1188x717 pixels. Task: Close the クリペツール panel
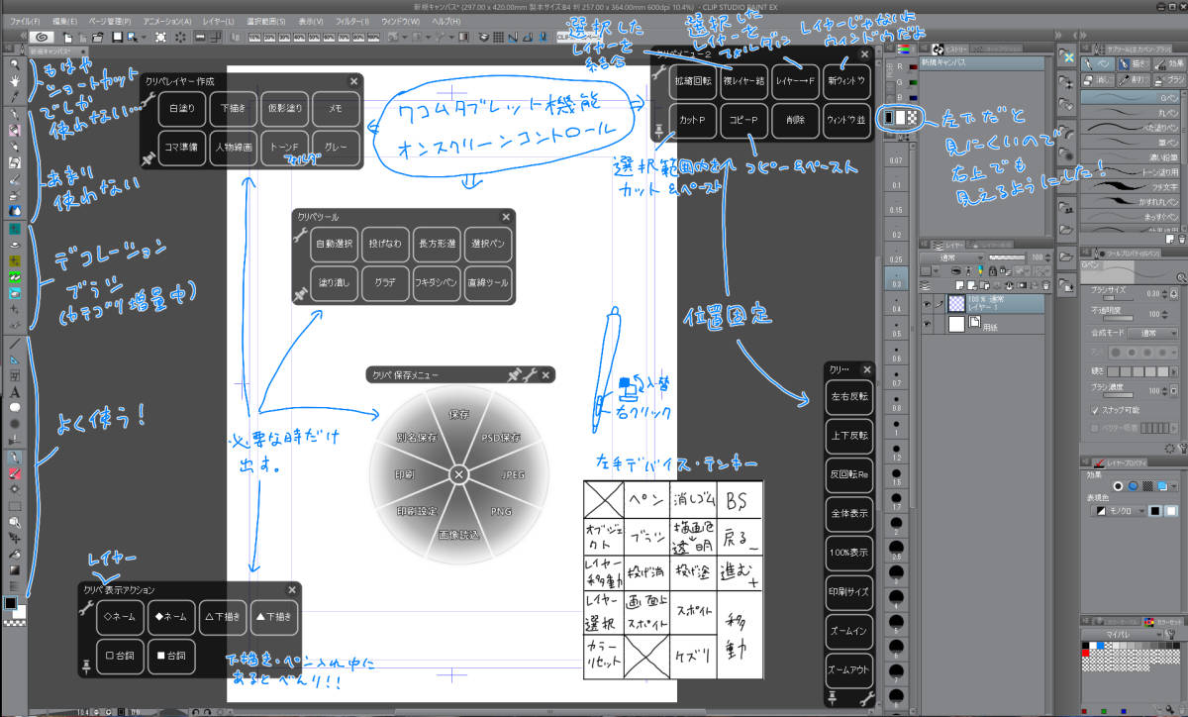tap(506, 216)
